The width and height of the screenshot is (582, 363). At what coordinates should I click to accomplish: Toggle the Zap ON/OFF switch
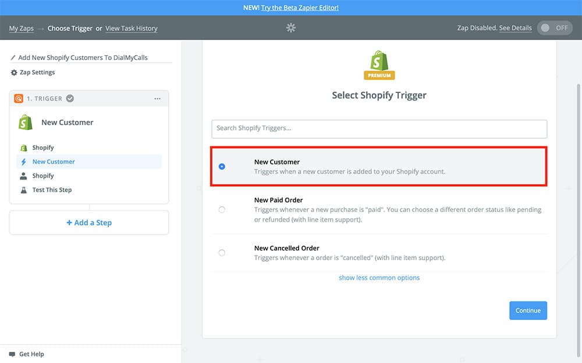pos(554,28)
